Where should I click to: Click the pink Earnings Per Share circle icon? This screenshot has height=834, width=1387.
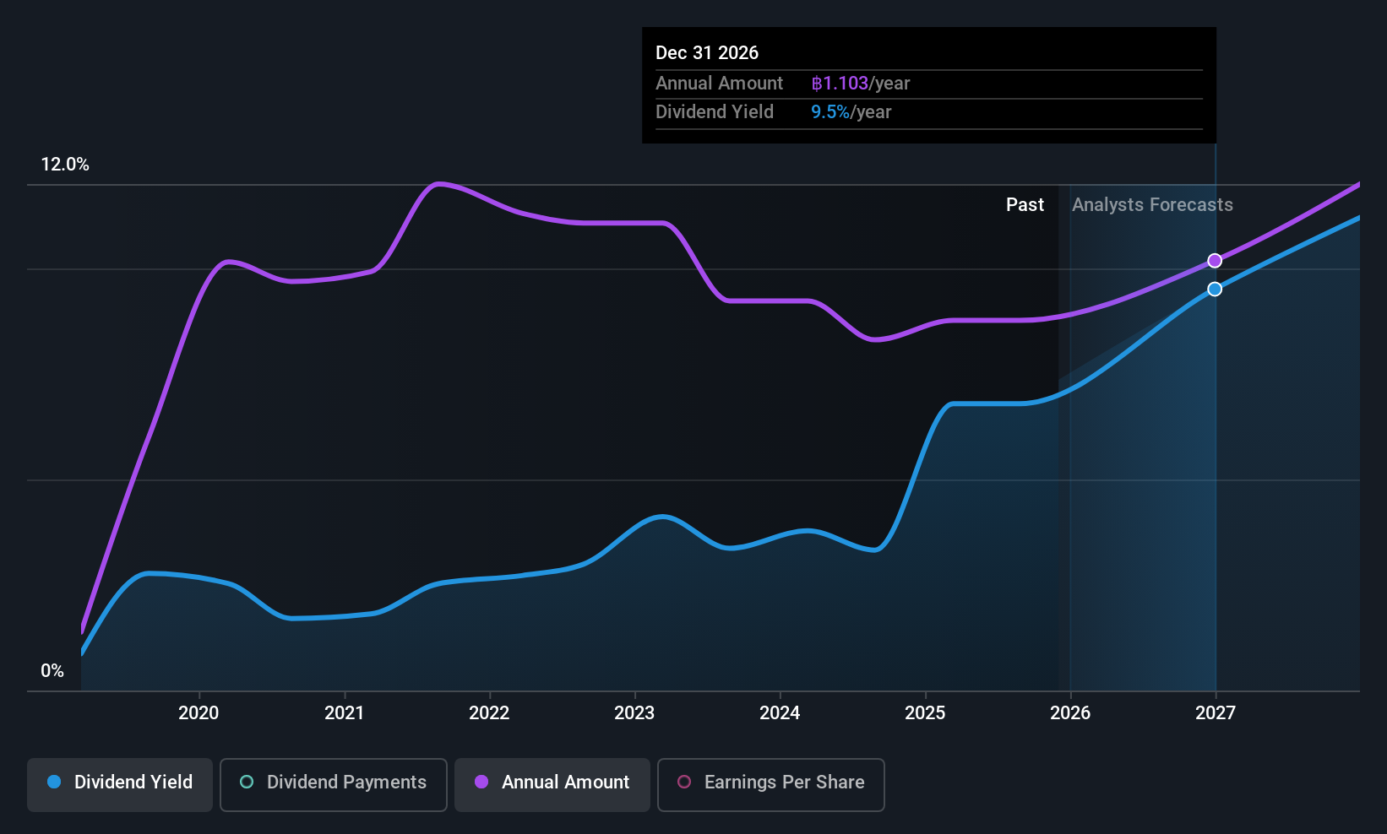pyautogui.click(x=683, y=783)
